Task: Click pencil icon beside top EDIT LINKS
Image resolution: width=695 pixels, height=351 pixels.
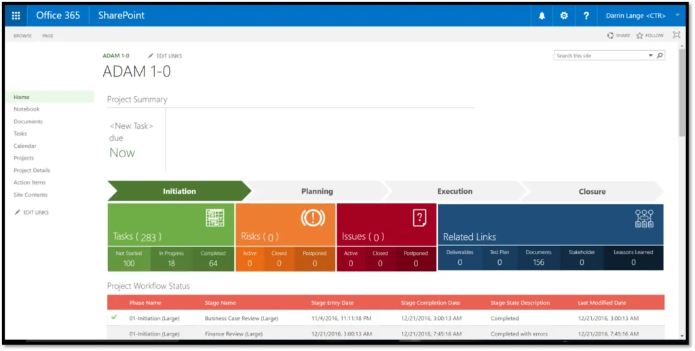Action: point(151,56)
